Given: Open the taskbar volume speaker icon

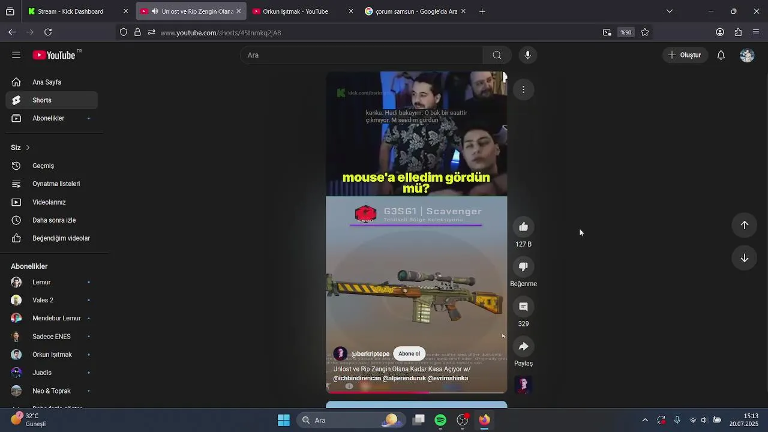Looking at the screenshot, I should [x=704, y=420].
